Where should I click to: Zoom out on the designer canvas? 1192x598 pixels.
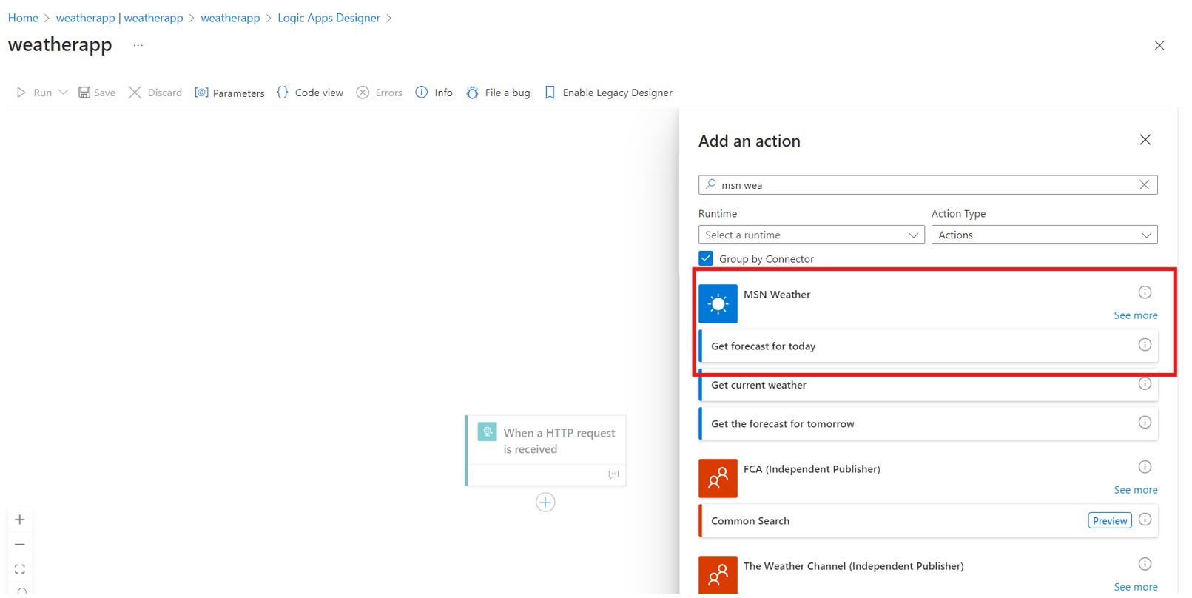coord(20,545)
